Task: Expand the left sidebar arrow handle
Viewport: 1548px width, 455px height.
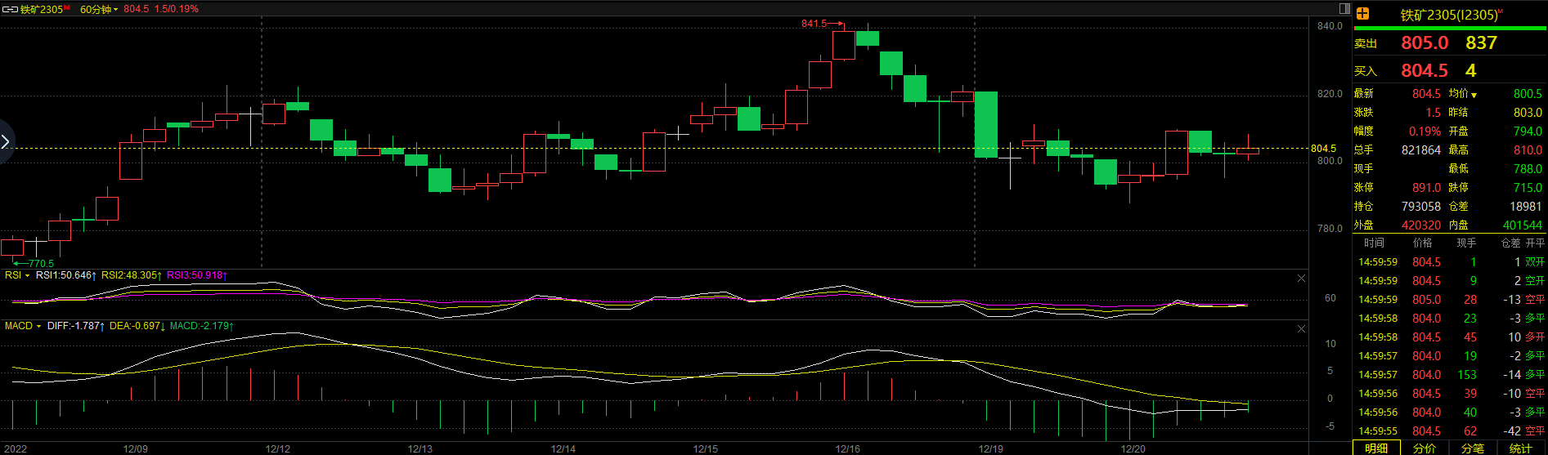Action: pos(6,142)
